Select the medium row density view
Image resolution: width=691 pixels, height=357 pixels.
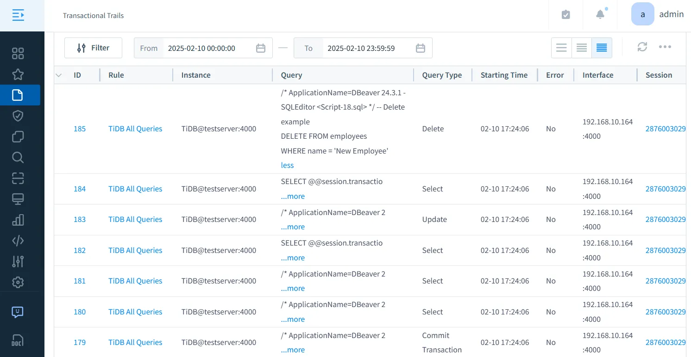[x=582, y=48]
